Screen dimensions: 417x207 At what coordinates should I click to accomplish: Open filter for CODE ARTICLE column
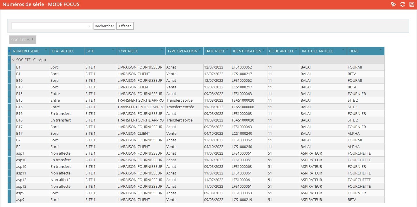pos(296,50)
